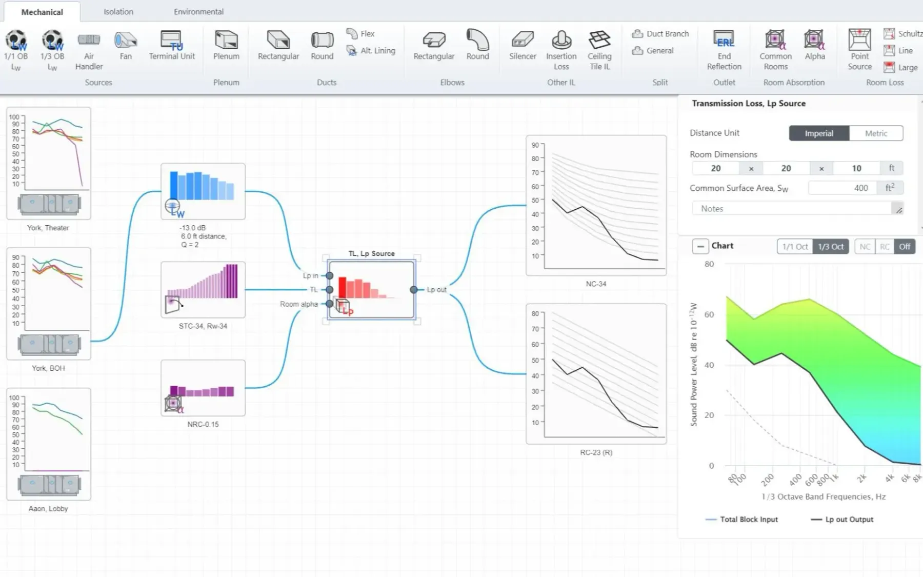Select the -13.0 dB distance block
The width and height of the screenshot is (923, 577).
[x=203, y=191]
